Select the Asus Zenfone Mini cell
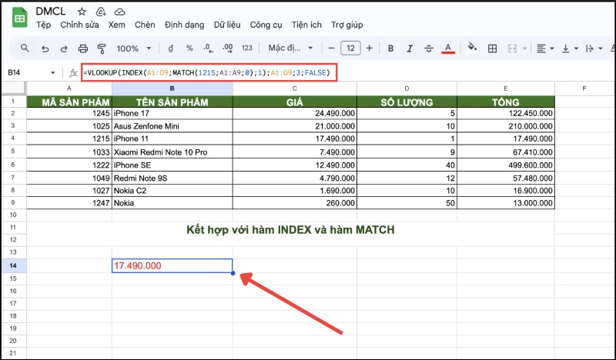The width and height of the screenshot is (616, 360). [172, 126]
